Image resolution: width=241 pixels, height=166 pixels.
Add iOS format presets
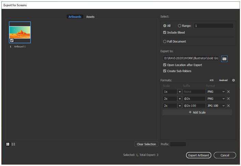[x=212, y=80]
